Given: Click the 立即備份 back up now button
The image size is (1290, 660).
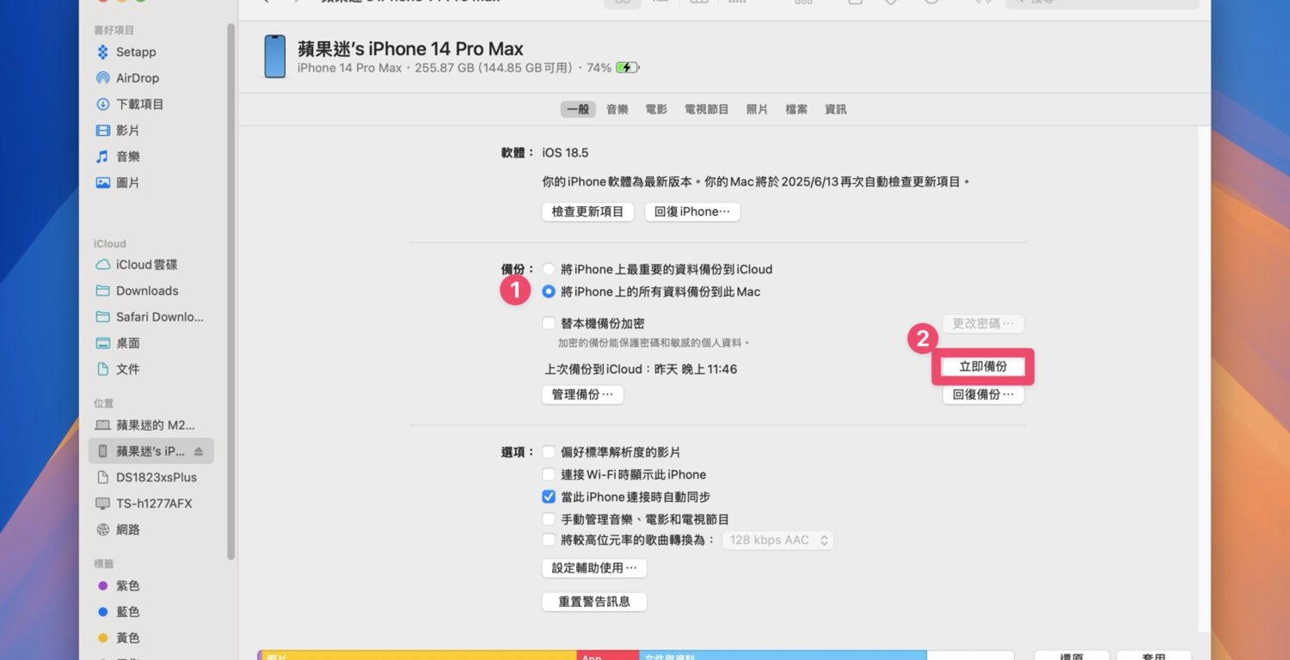Looking at the screenshot, I should (982, 366).
